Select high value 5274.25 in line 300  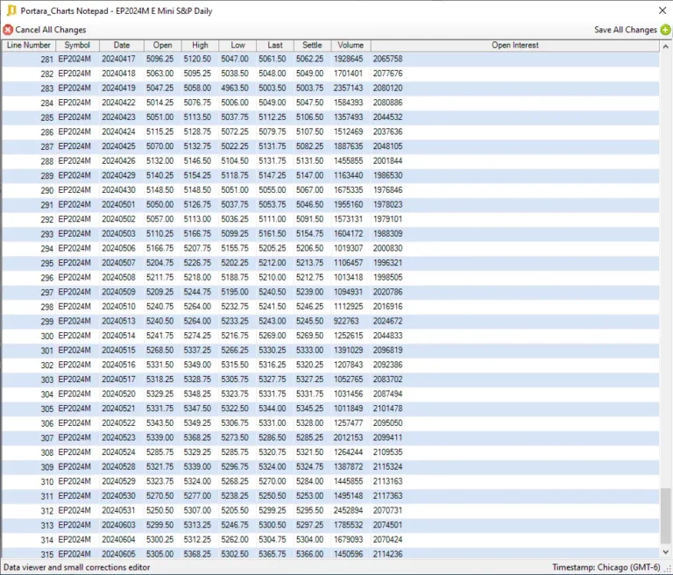[197, 336]
